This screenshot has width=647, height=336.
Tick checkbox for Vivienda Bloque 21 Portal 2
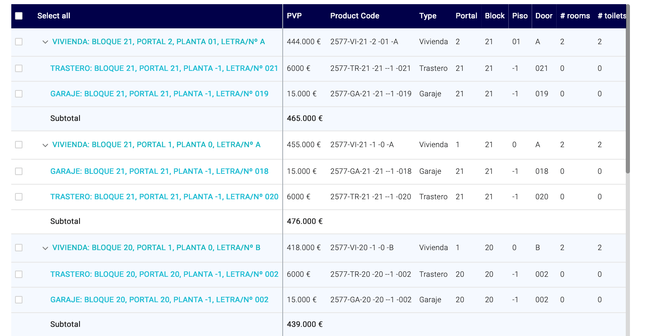(19, 42)
